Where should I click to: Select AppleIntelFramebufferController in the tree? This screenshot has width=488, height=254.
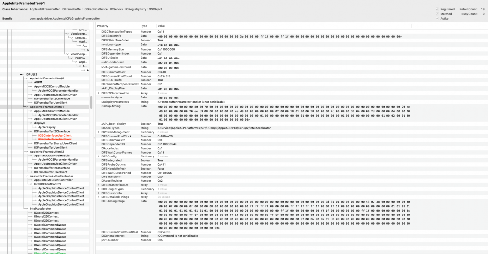(x=51, y=176)
